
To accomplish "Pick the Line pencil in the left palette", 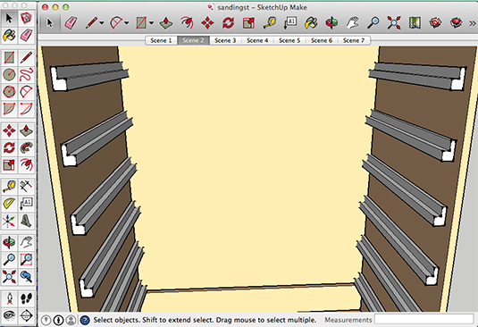I will tap(26, 57).
